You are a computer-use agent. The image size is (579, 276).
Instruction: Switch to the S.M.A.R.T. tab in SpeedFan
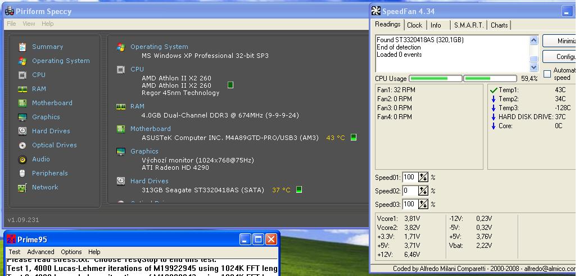click(469, 25)
